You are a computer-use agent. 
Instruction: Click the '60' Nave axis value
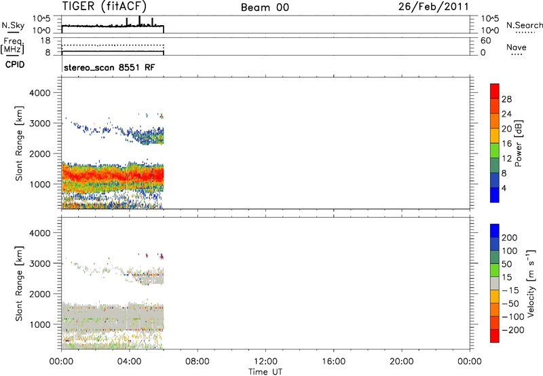[x=485, y=41]
